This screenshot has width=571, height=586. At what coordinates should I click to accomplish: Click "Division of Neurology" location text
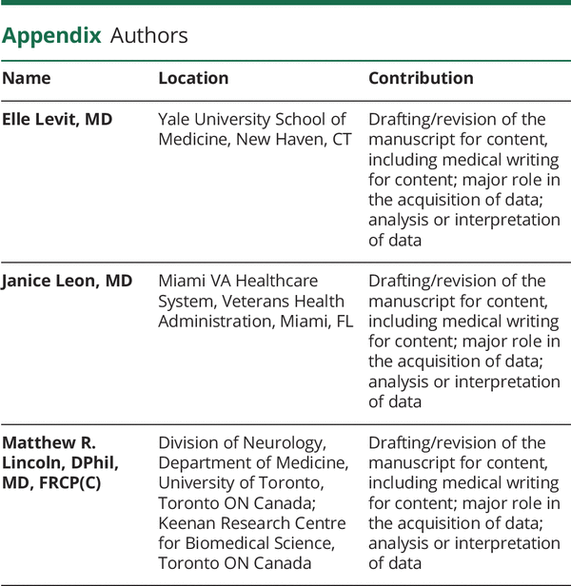(x=242, y=443)
